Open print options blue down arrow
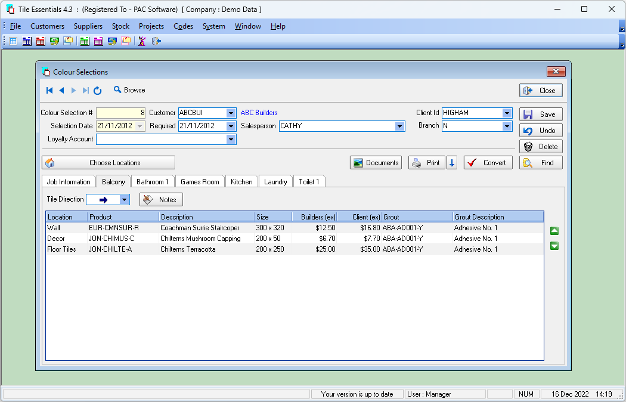 tap(451, 163)
